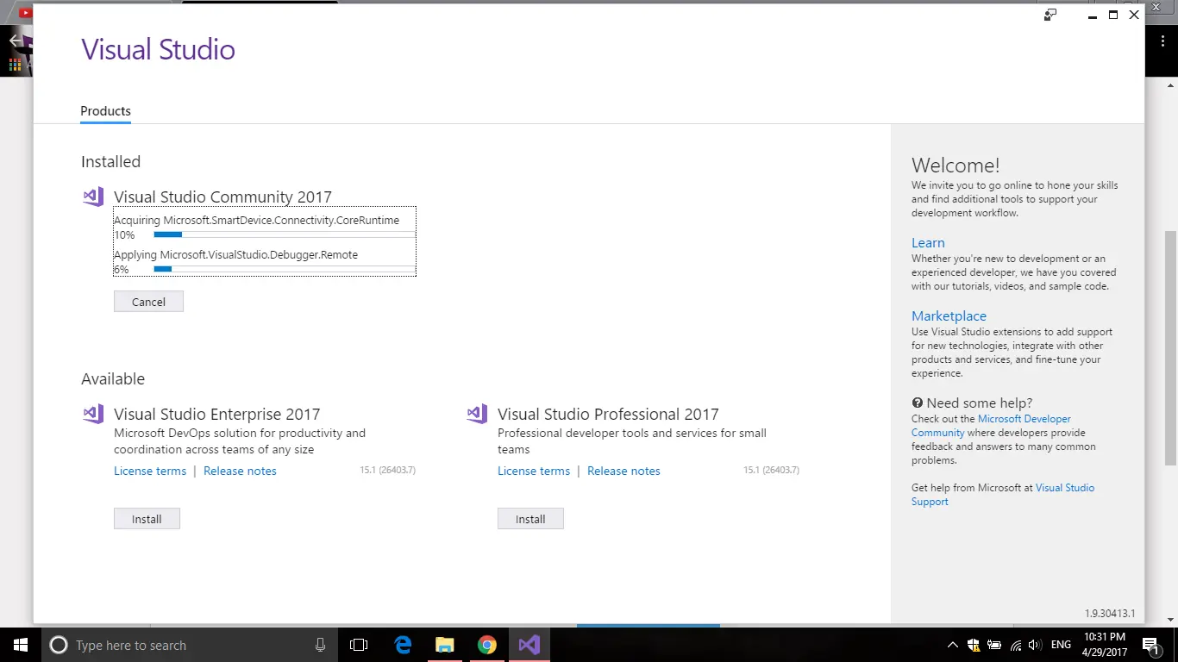Click the 'Need some help?' heading text
This screenshot has height=662, width=1178.
pyautogui.click(x=980, y=403)
